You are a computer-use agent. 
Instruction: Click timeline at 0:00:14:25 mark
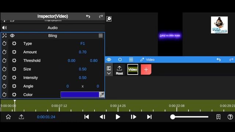(118, 106)
